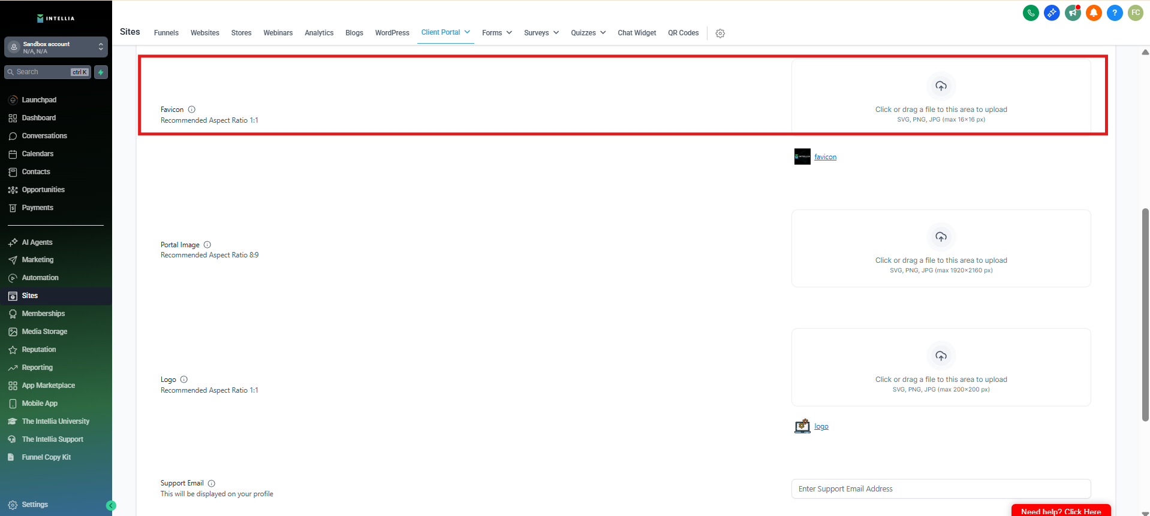Click the blue help question mark icon

tap(1115, 13)
